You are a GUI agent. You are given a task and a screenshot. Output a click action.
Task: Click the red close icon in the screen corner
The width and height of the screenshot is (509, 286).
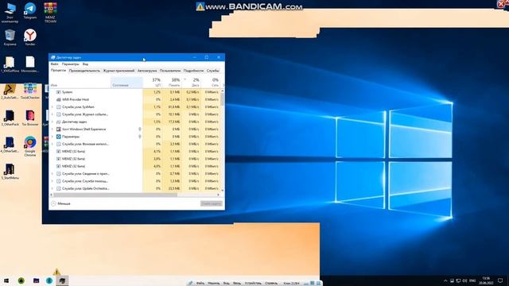[x=500, y=3]
